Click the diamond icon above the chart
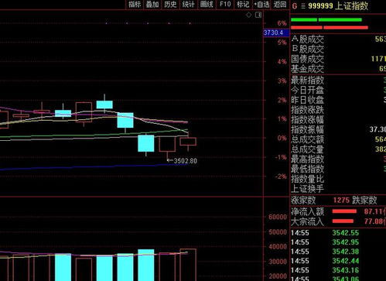This screenshot has height=281, width=386. (x=248, y=15)
